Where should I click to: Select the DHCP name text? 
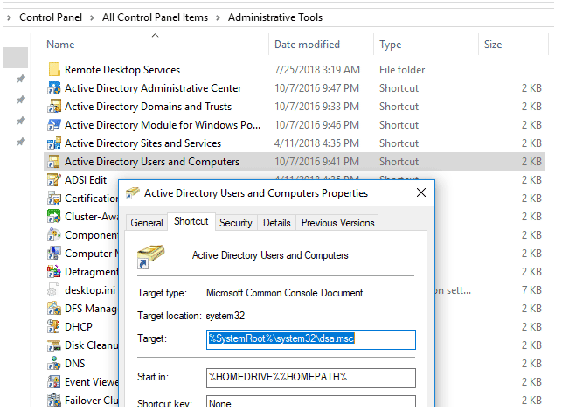[x=79, y=327]
